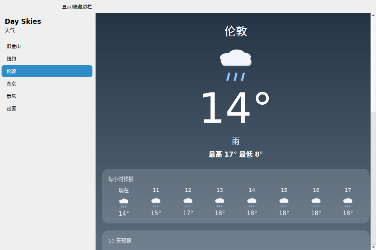Select 旧金山 in the city list

(x=47, y=46)
